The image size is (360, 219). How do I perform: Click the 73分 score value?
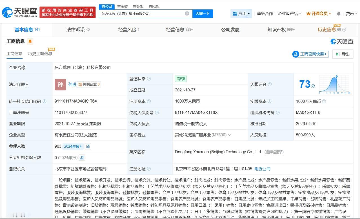(307, 84)
